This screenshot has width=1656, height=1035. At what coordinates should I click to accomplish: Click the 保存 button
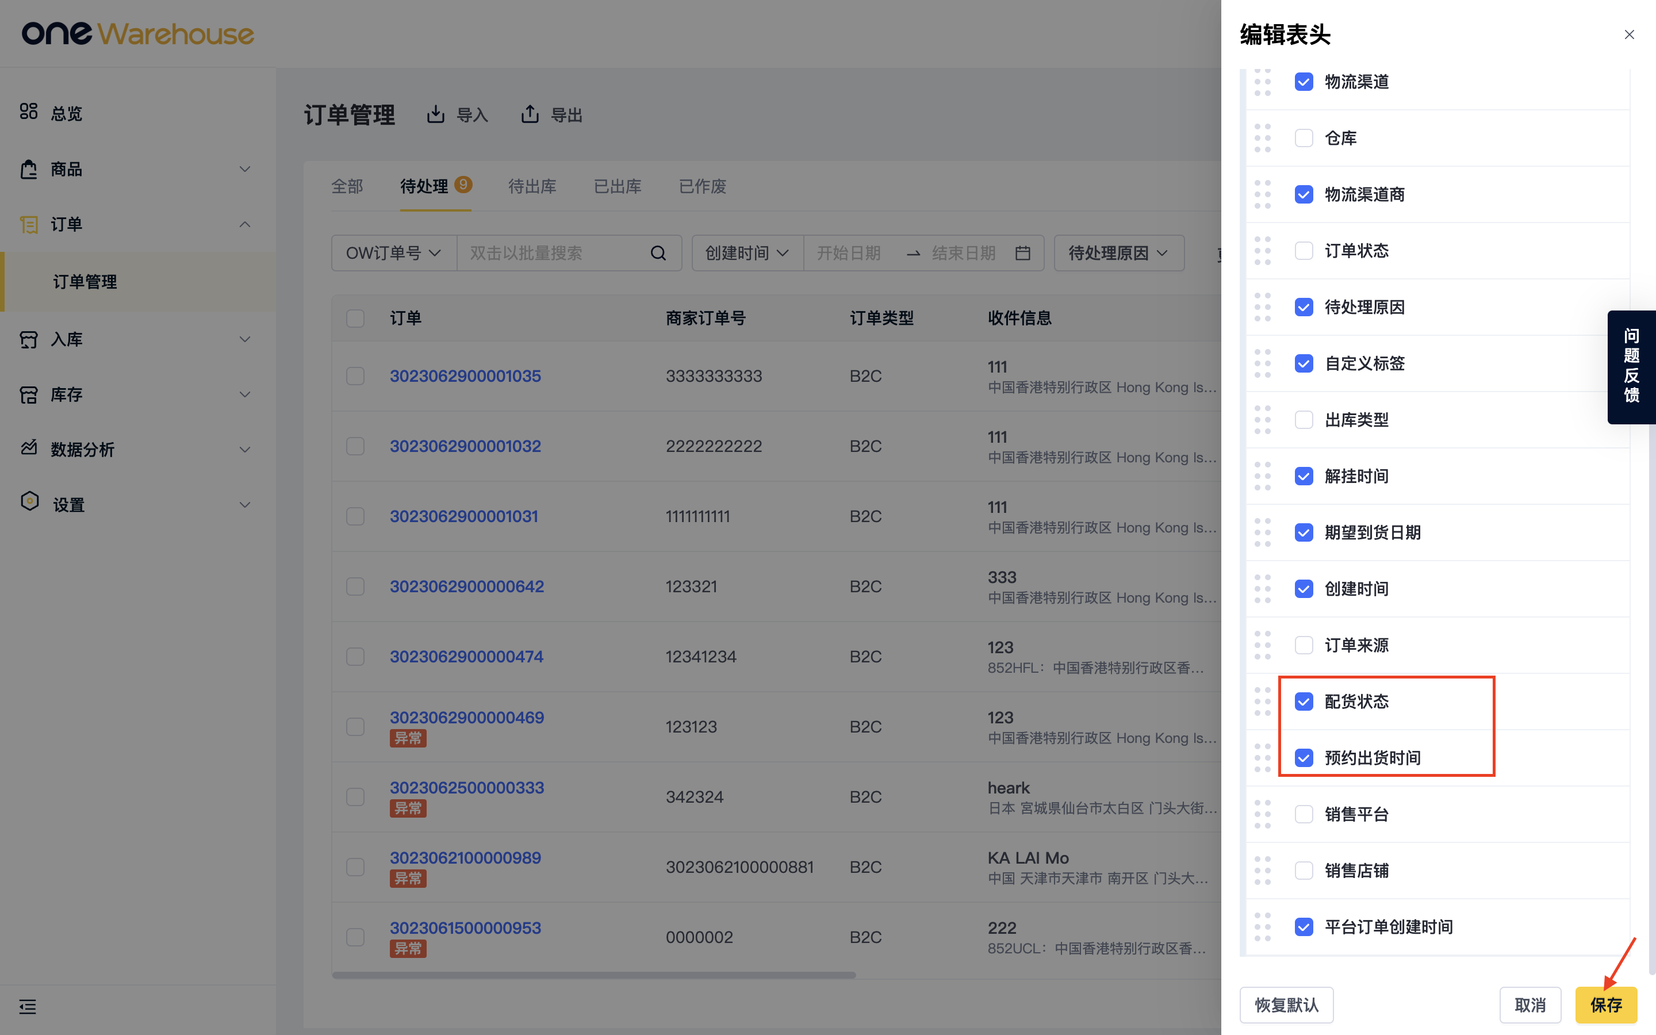pyautogui.click(x=1605, y=1004)
